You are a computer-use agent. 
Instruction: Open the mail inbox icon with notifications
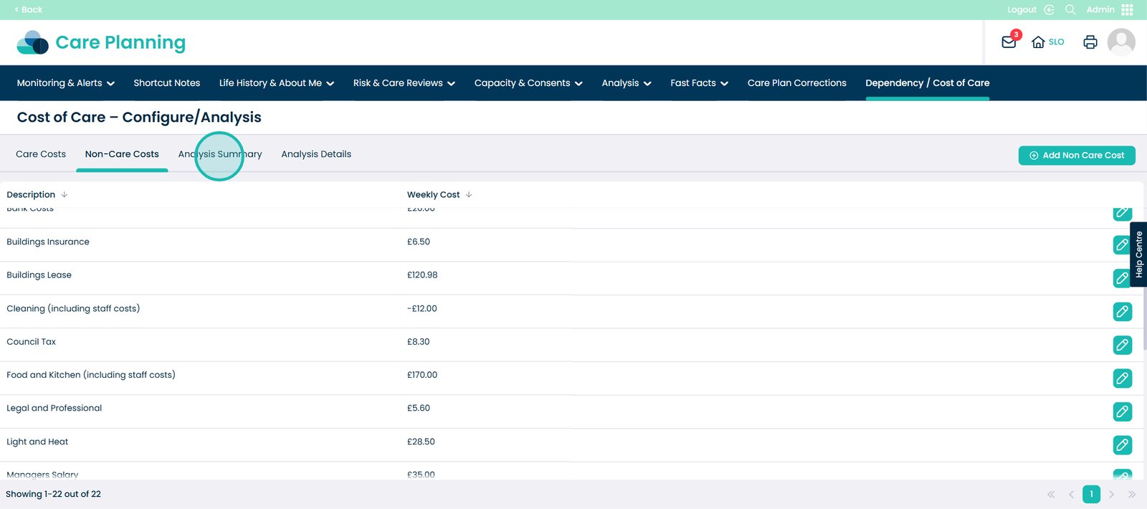click(1009, 42)
